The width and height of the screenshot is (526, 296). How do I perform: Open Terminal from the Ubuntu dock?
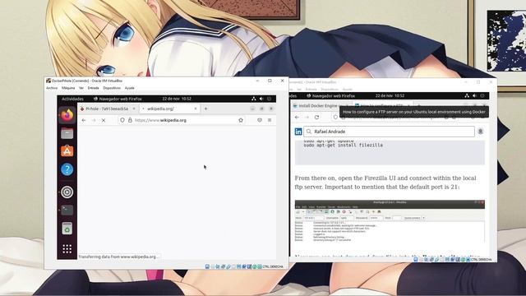(x=67, y=210)
